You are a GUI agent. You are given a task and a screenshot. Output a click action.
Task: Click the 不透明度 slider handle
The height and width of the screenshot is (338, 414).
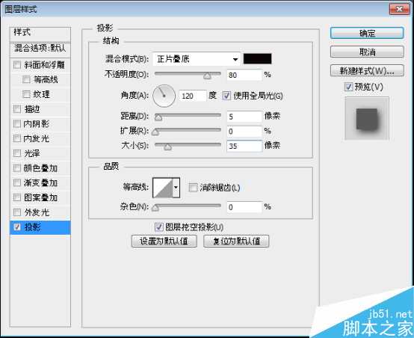[x=208, y=76]
